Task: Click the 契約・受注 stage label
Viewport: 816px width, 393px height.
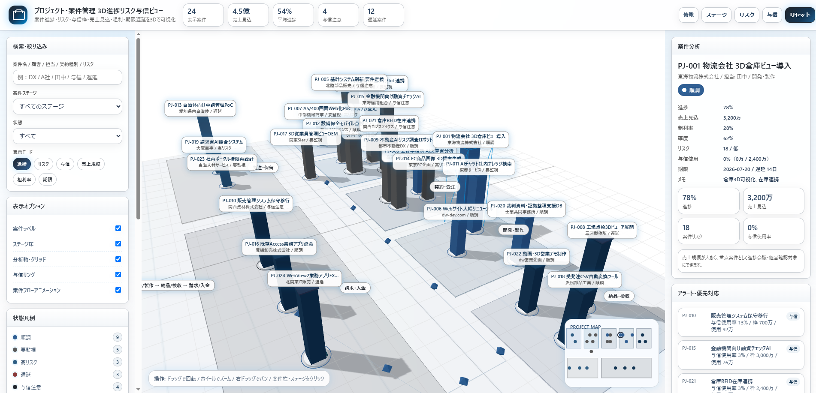Action: 445,187
